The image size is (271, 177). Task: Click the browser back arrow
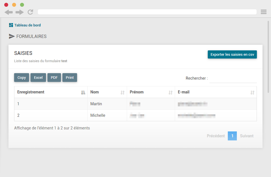point(9,12)
